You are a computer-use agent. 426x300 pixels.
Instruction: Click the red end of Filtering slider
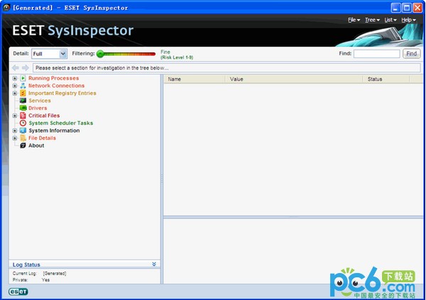[152, 54]
